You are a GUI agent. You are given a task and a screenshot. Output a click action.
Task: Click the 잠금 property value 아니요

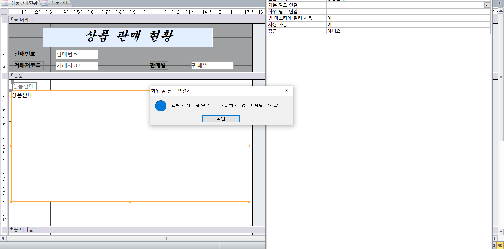tap(408, 31)
